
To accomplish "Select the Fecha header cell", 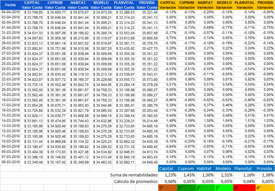I will click(x=10, y=5).
